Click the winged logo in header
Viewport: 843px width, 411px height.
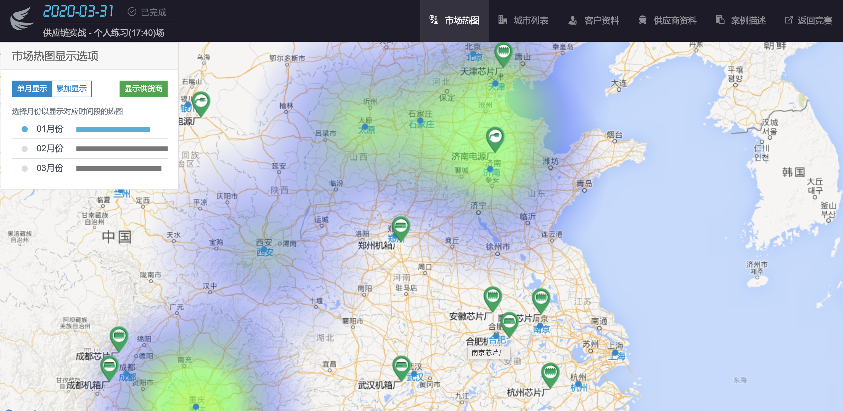click(x=22, y=19)
